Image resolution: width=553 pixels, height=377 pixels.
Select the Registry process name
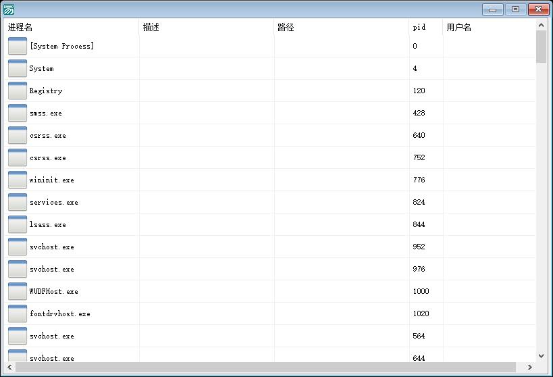point(46,91)
